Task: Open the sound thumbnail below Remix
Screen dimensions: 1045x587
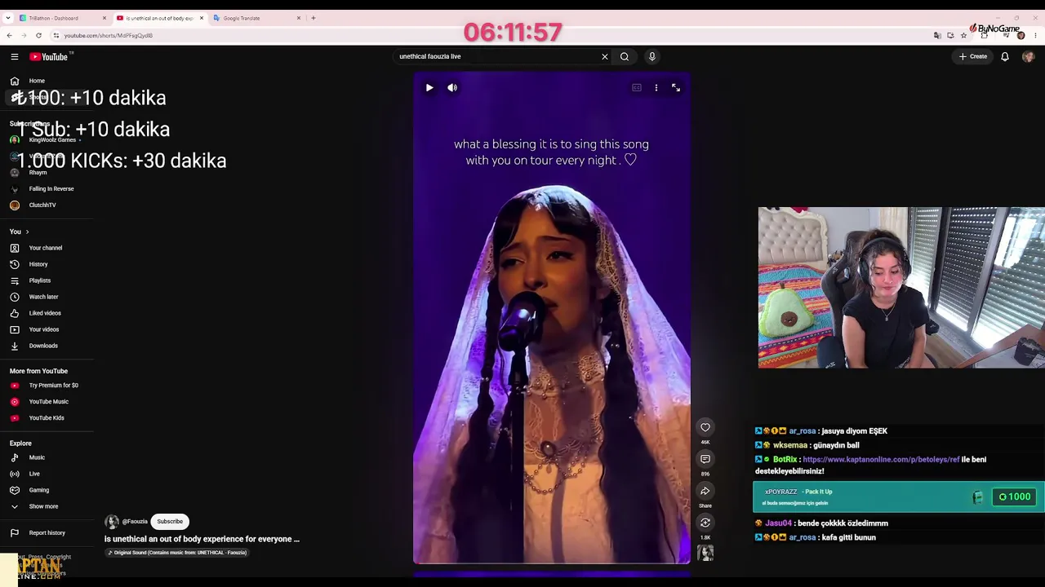Action: click(705, 553)
